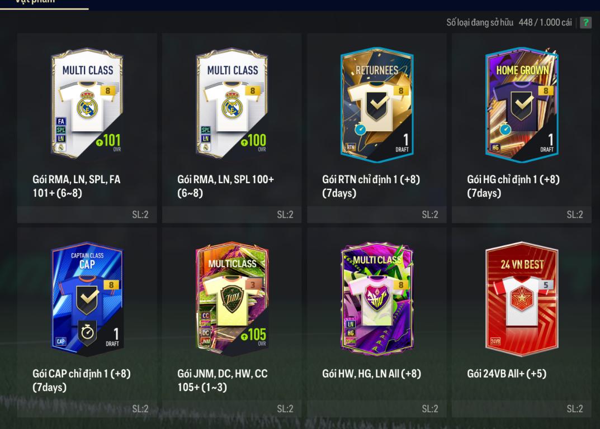Image resolution: width=600 pixels, height=429 pixels.
Task: Click the SL:2 quantity bar under Gói 24VB
Action: click(x=521, y=409)
